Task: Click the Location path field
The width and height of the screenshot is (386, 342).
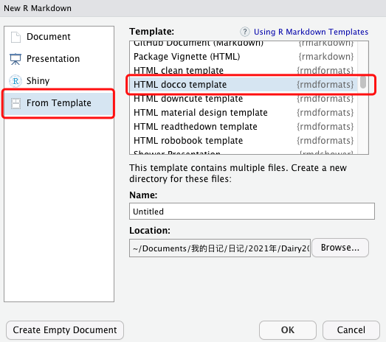Action: [x=220, y=248]
